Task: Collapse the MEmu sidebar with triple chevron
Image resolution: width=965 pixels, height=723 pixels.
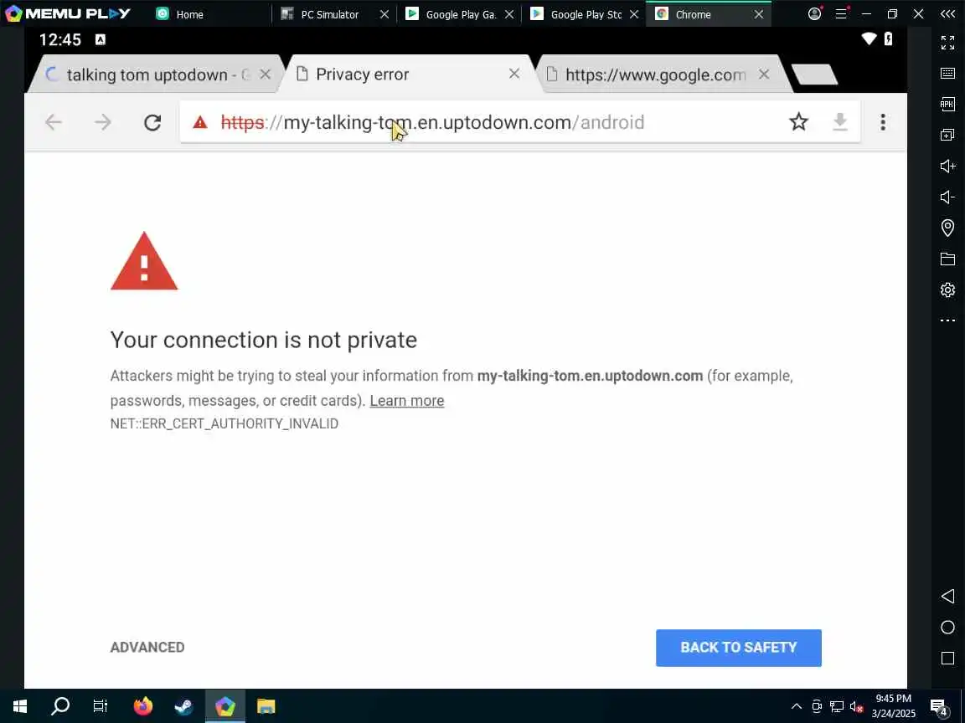Action: click(x=947, y=13)
